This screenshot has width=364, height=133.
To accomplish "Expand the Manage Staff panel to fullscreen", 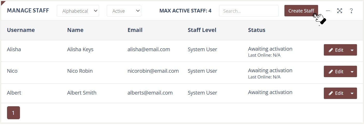I will coord(339,11).
